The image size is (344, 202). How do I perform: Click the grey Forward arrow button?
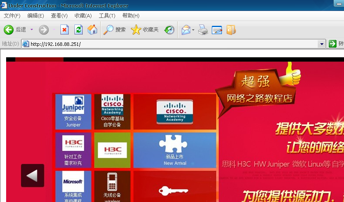coord(44,30)
